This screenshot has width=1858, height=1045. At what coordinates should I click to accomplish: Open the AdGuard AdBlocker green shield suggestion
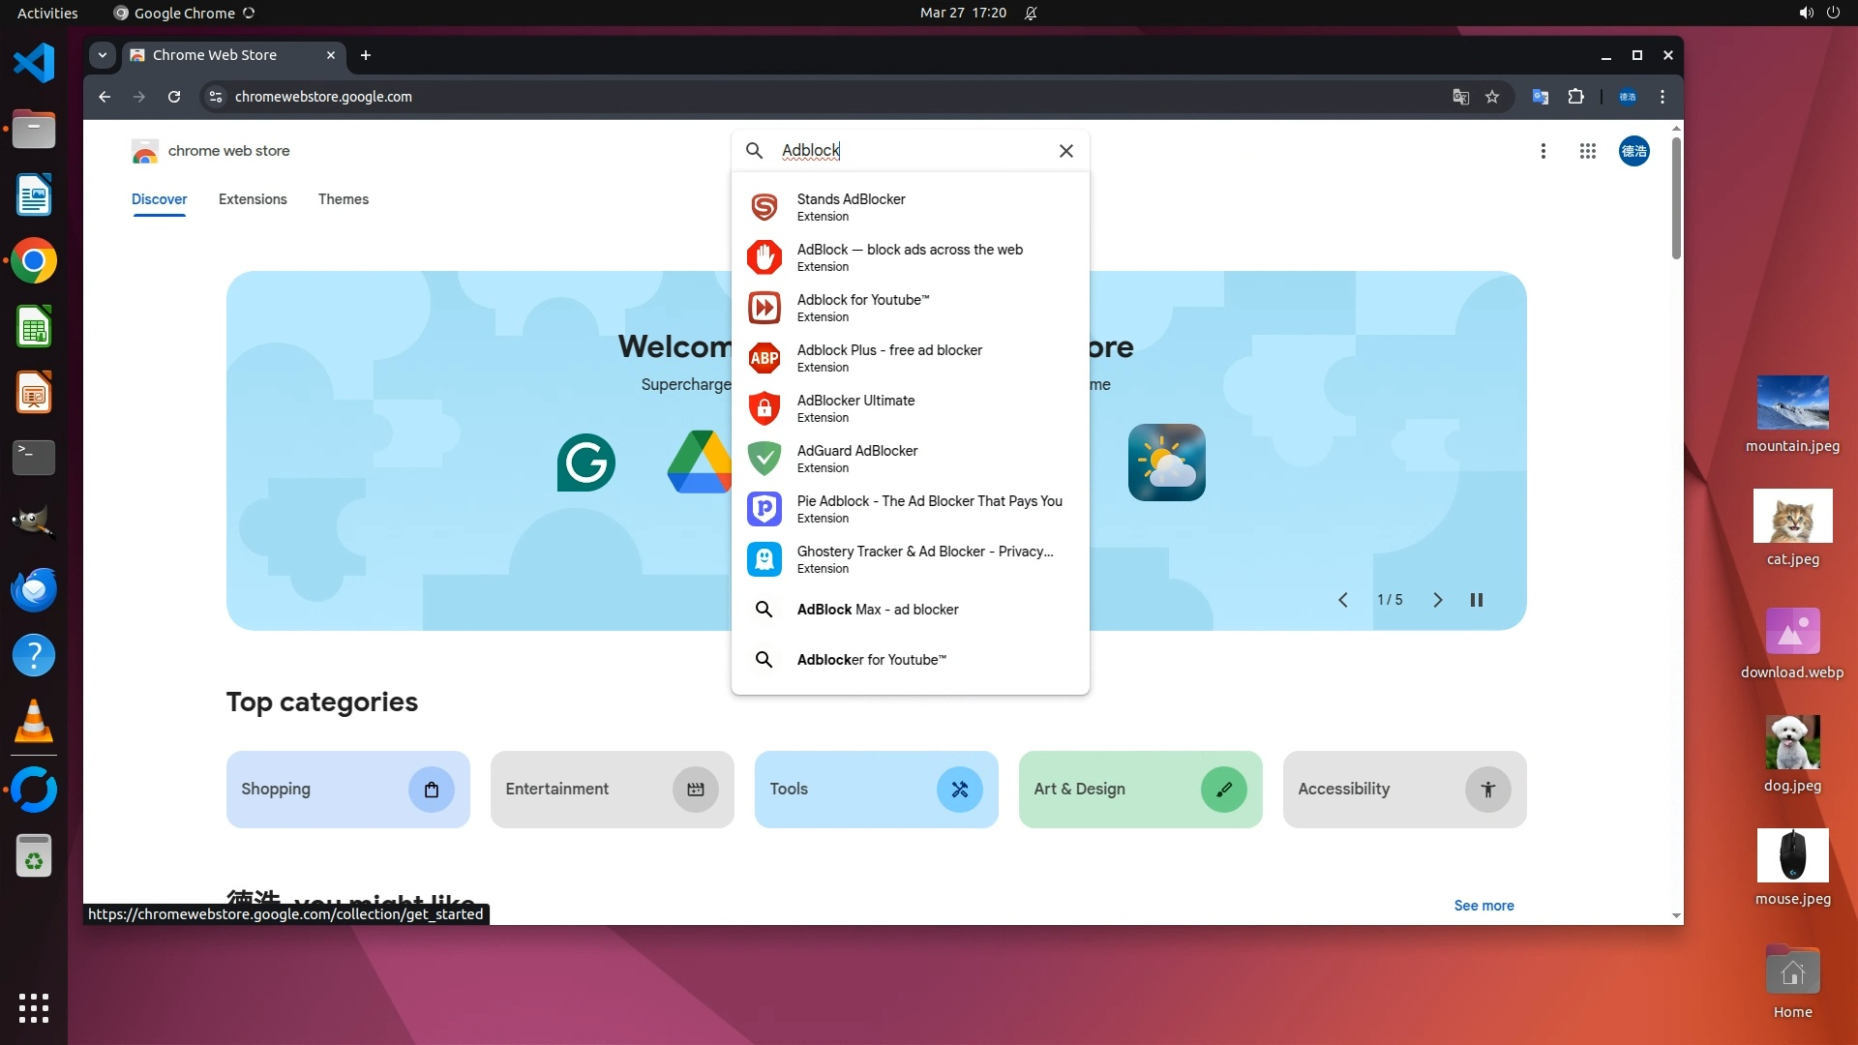[x=764, y=459]
